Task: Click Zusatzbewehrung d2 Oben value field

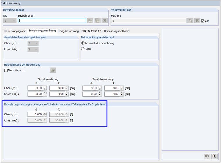Action: point(112,88)
